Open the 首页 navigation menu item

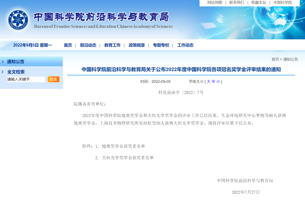tap(68, 45)
